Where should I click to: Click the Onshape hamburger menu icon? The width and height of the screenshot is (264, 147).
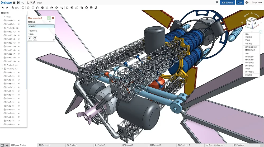pos(14,3)
